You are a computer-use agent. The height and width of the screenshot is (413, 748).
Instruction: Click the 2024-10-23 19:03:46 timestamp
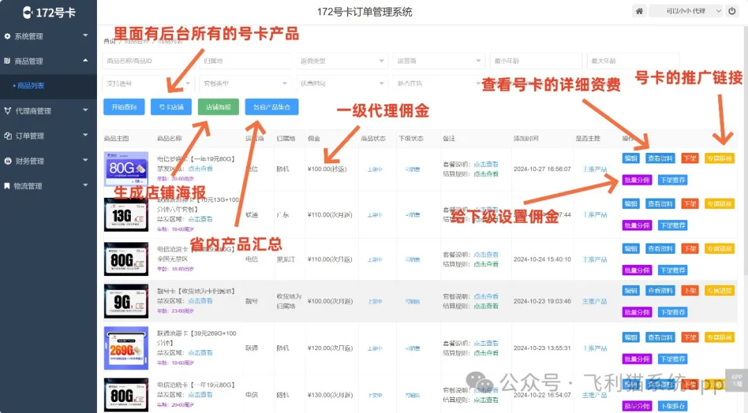542,301
